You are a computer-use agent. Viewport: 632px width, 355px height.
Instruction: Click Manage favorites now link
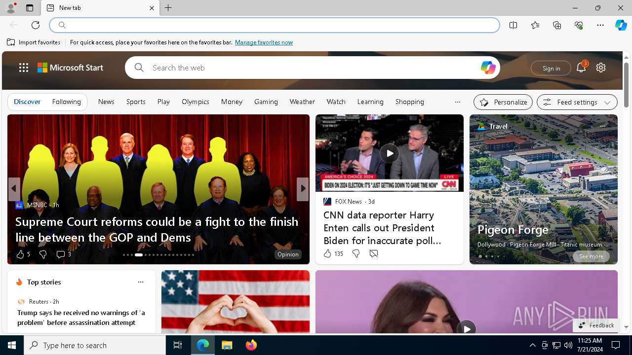(x=264, y=42)
